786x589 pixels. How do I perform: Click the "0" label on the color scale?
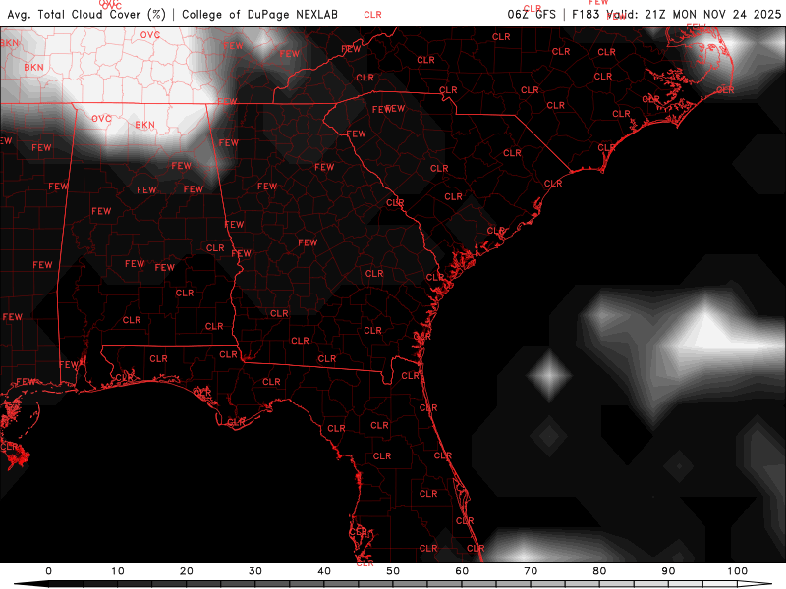48,571
